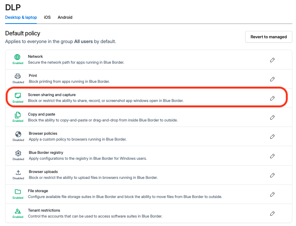
Task: Click 'Secure the network path' description text
Action: [76, 62]
